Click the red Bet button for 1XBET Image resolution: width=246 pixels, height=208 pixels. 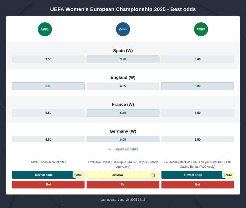(123, 185)
